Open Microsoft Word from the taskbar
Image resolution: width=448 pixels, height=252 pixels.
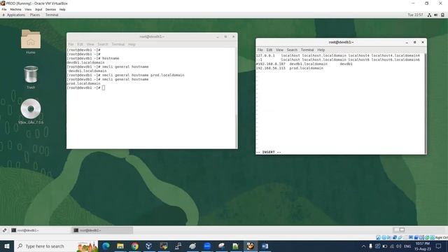click(265, 246)
